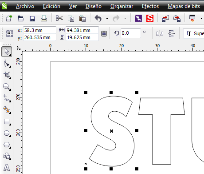Mirror the object vertically
The width and height of the screenshot is (204, 174).
[x=171, y=33]
